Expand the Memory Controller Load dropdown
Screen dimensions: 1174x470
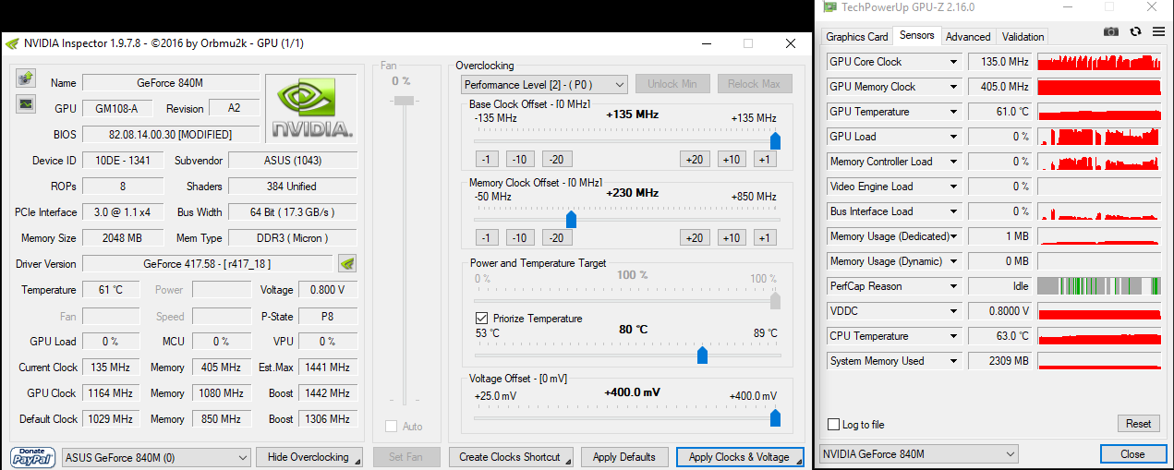pos(954,162)
